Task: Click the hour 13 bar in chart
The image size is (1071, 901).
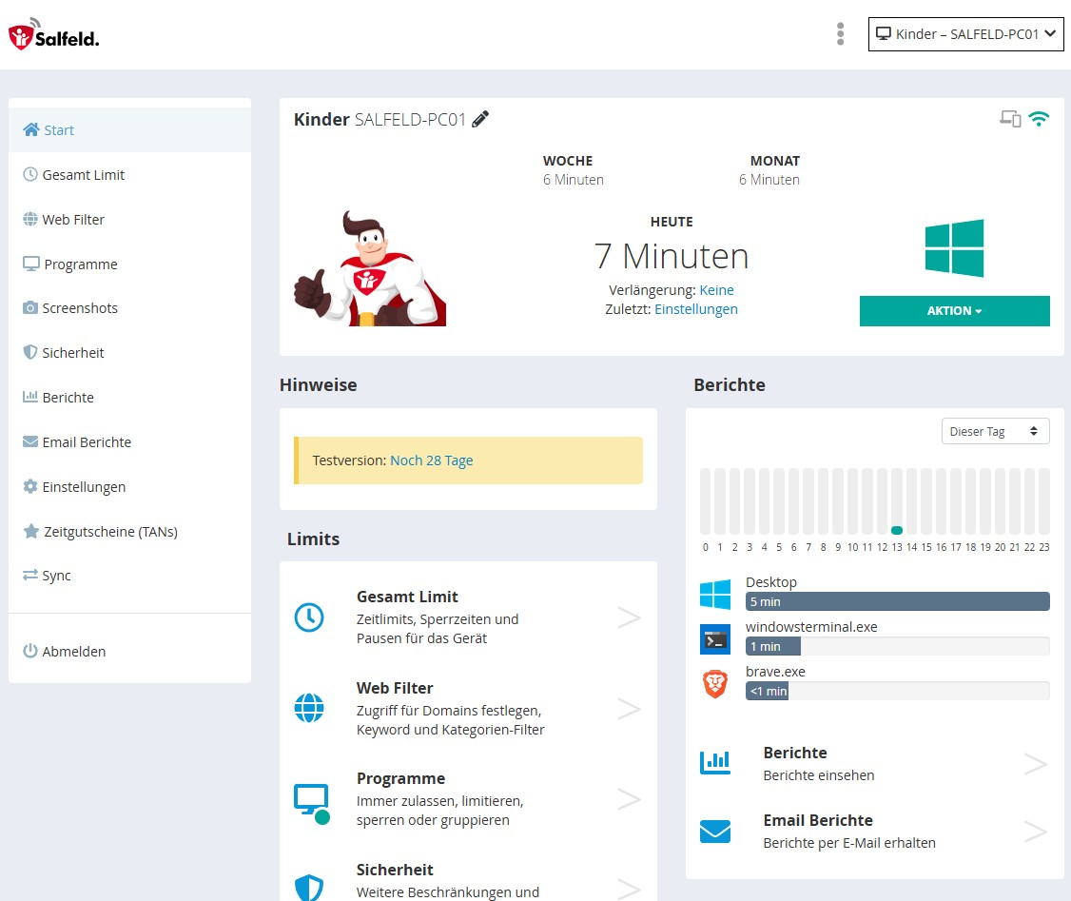Action: pos(896,501)
